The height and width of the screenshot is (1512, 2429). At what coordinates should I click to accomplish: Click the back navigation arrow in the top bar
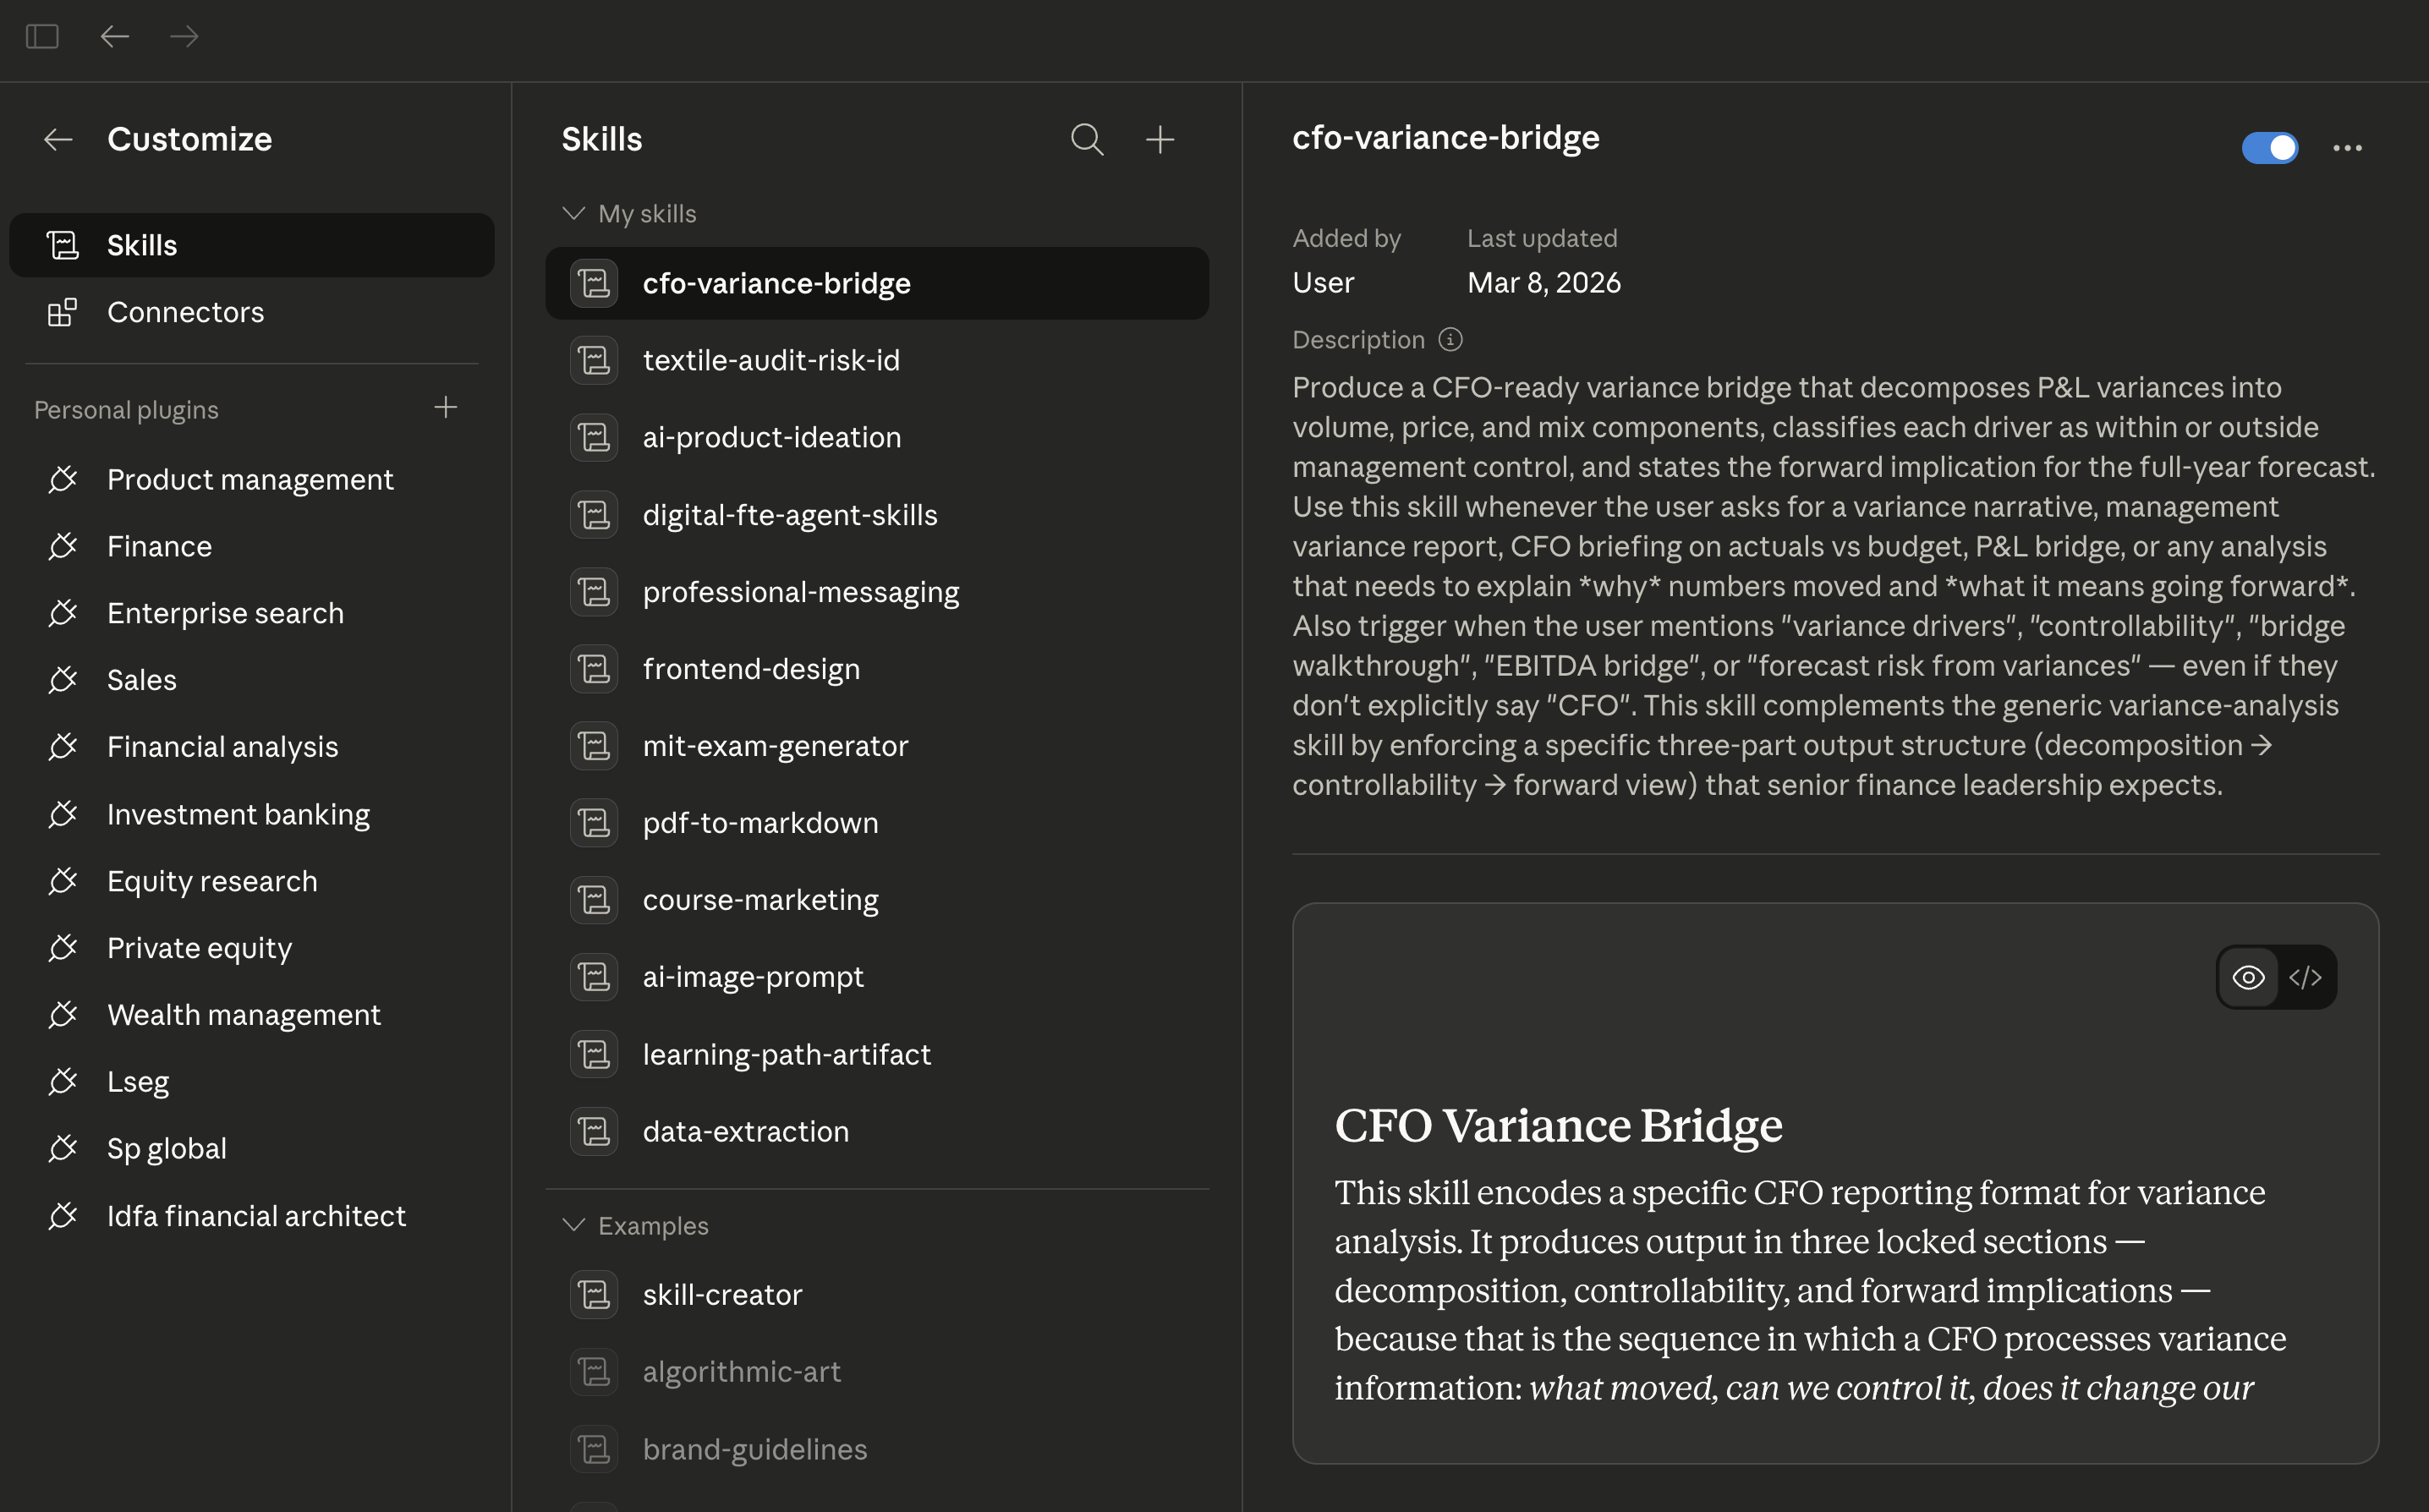(115, 37)
